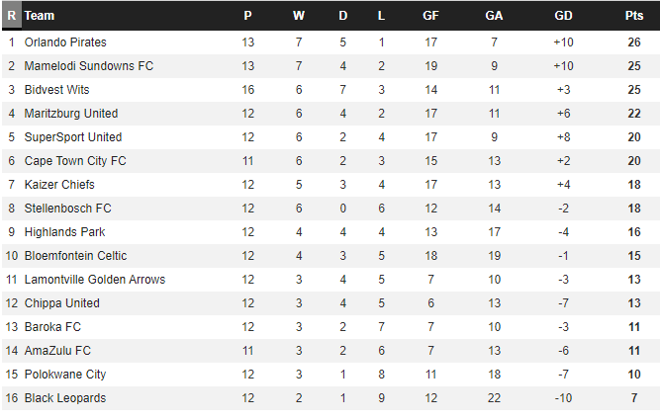Click Orlando Pirates' 26 points value
Viewport: 660px width, 420px height.
pos(634,42)
